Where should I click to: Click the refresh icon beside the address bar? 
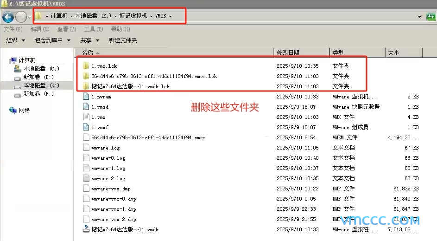point(431,17)
